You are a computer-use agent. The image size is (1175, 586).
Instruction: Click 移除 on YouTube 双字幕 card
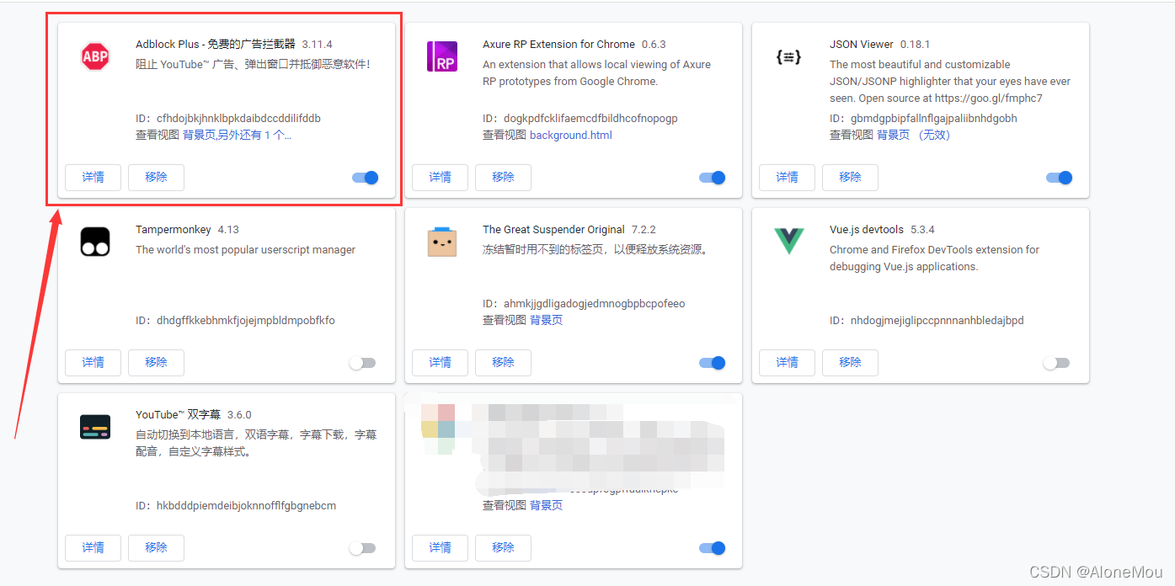156,548
